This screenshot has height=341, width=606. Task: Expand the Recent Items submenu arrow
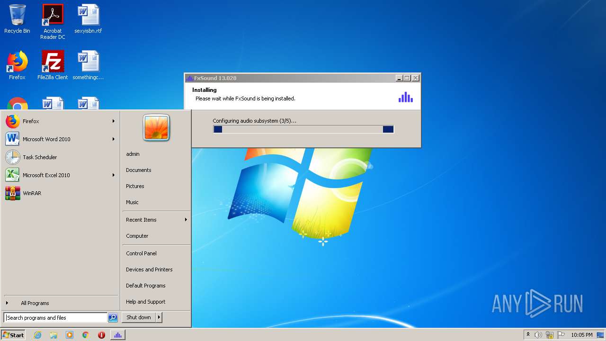pos(186,220)
